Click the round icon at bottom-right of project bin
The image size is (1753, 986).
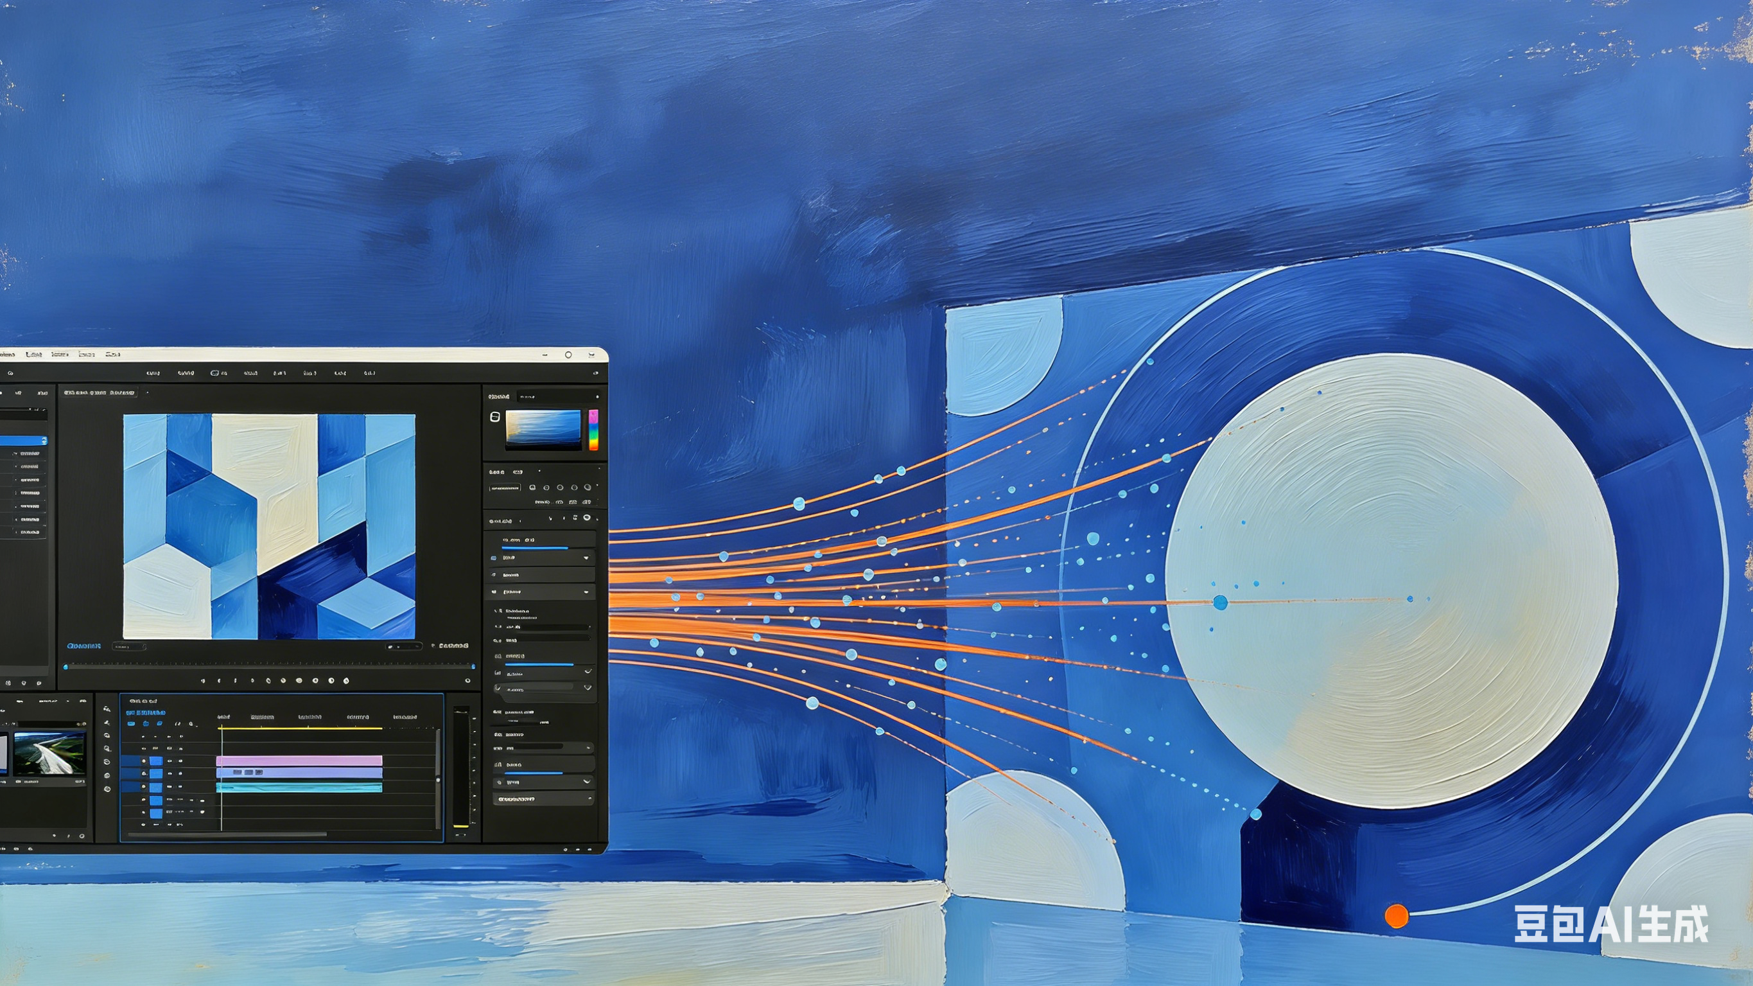click(82, 836)
